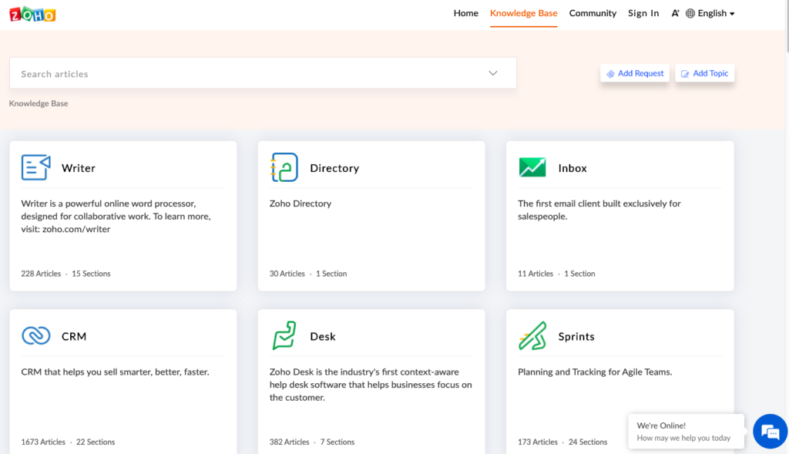Expand the English language dropdown

pyautogui.click(x=710, y=13)
